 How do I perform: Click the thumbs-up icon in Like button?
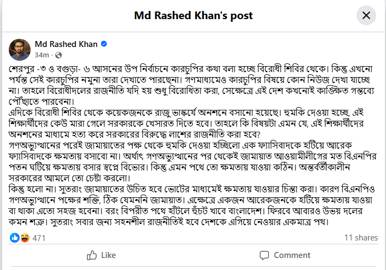(x=91, y=255)
